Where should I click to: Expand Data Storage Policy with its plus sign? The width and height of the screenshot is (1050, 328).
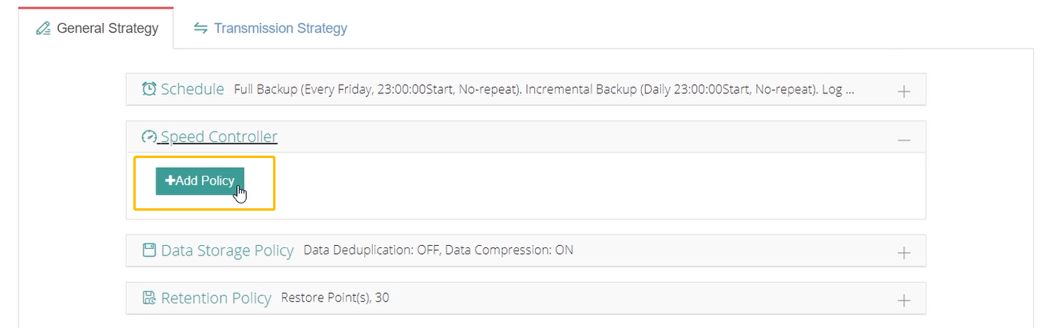click(904, 253)
